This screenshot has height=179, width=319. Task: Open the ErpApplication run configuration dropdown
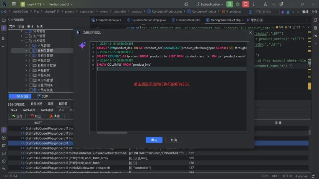(209, 4)
